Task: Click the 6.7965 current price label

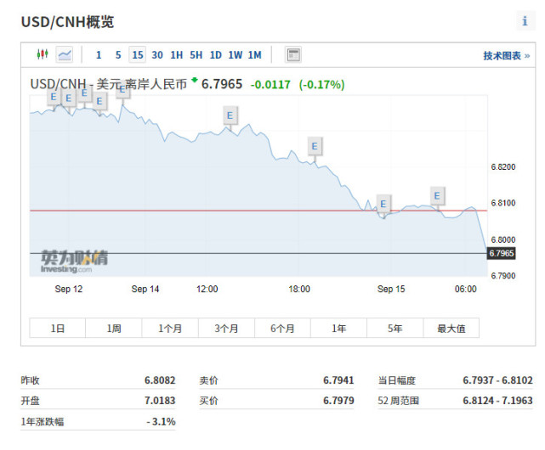Action: 502,253
